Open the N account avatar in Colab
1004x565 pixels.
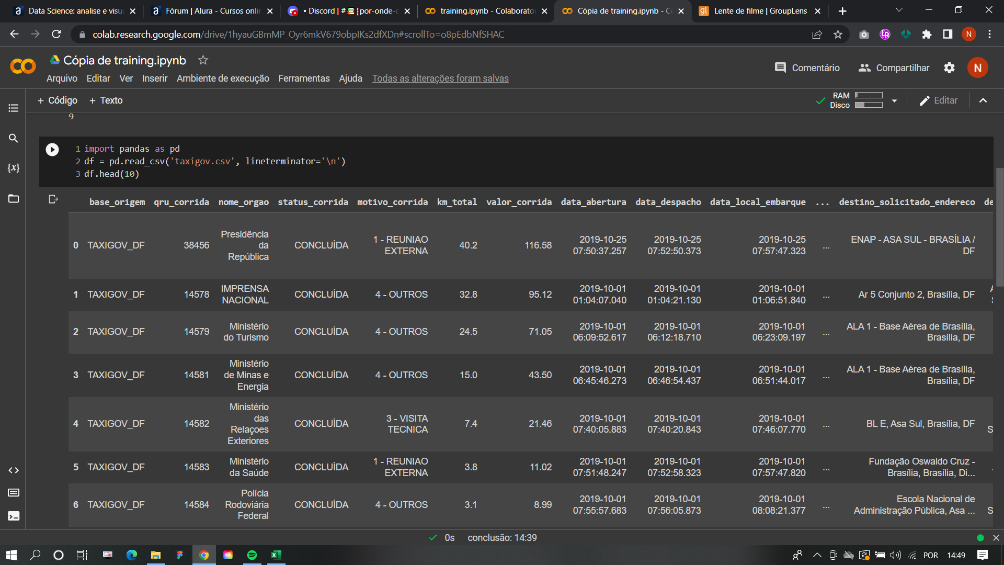pos(977,68)
